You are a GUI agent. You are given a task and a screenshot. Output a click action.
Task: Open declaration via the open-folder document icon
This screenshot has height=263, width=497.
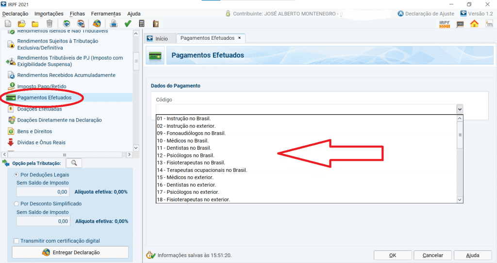pyautogui.click(x=21, y=23)
